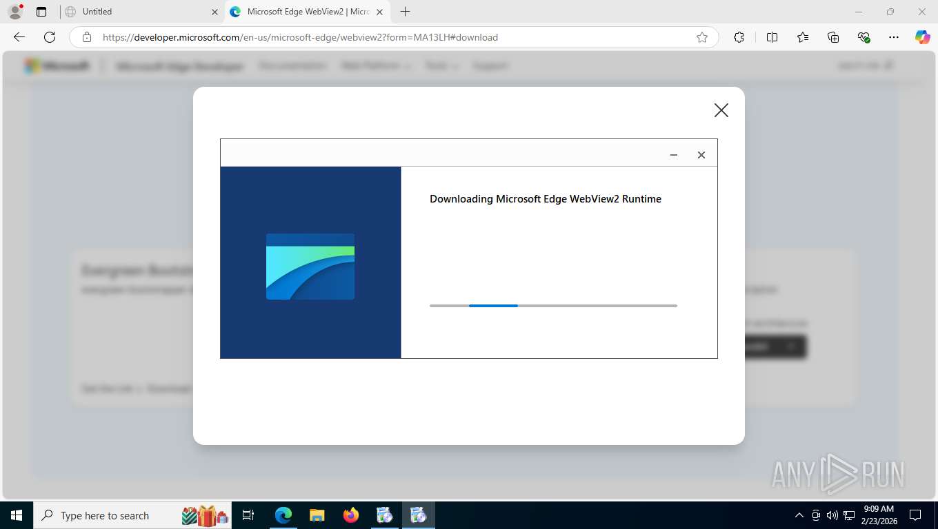
Task: Open the Windows Start menu
Action: click(x=16, y=515)
